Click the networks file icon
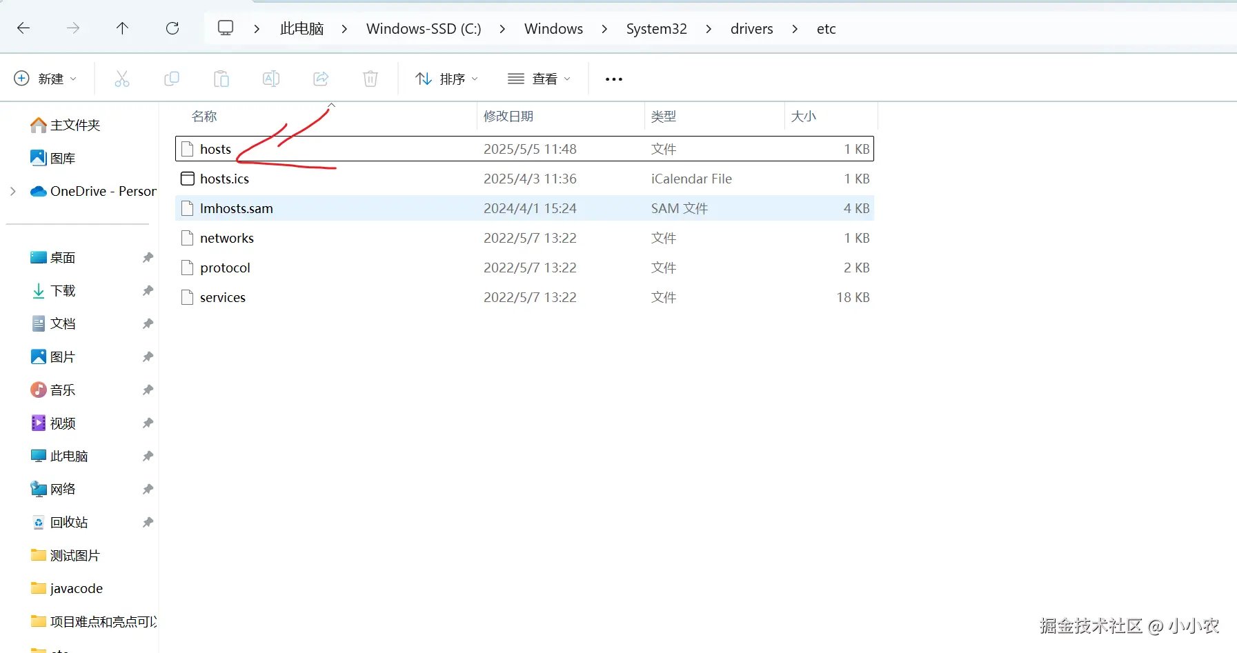1237x653 pixels. 188,238
